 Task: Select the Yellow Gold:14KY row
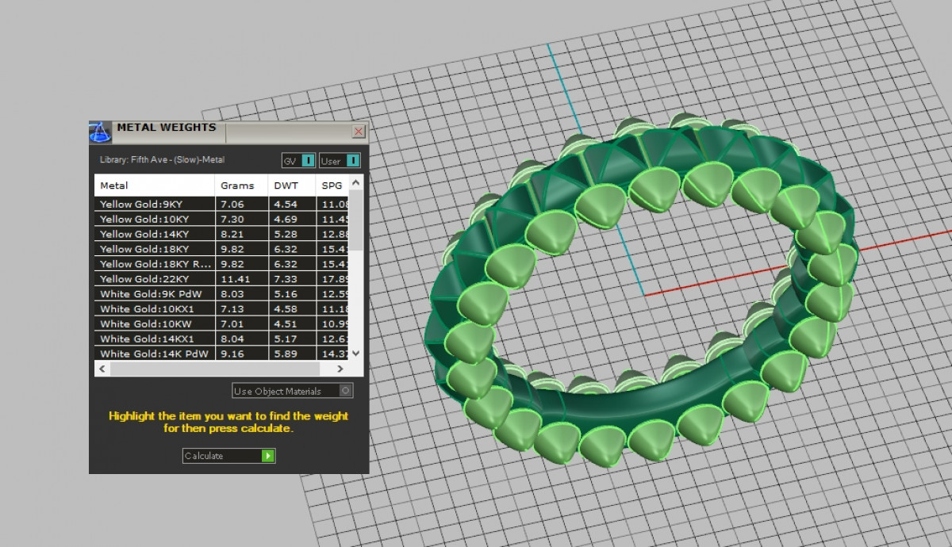coord(155,234)
